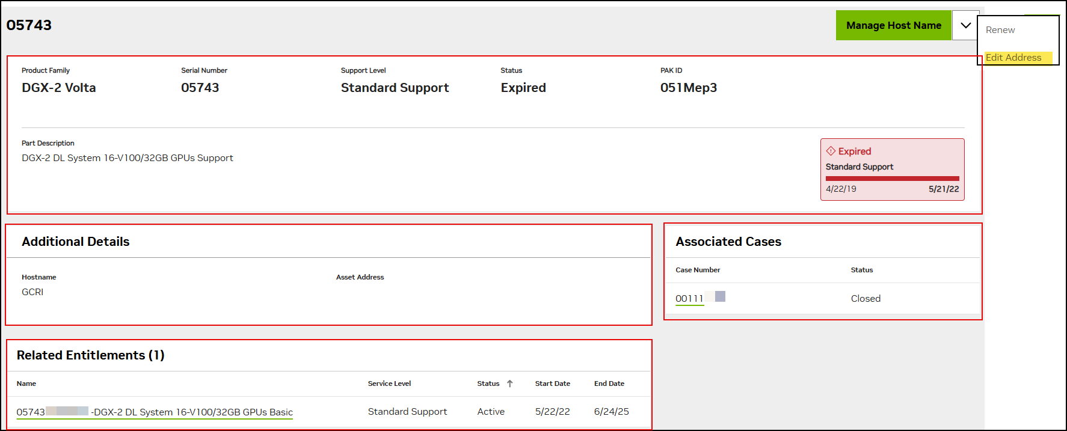Click the 05743 page title
The width and height of the screenshot is (1067, 431).
point(29,25)
